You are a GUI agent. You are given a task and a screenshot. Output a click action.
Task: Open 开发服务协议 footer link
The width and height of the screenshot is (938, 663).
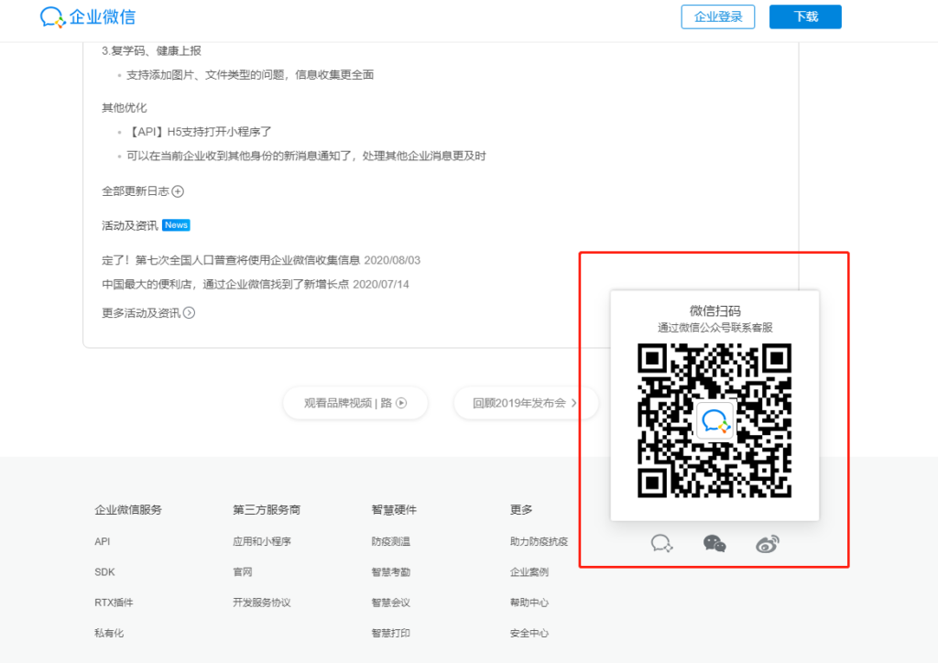(262, 603)
